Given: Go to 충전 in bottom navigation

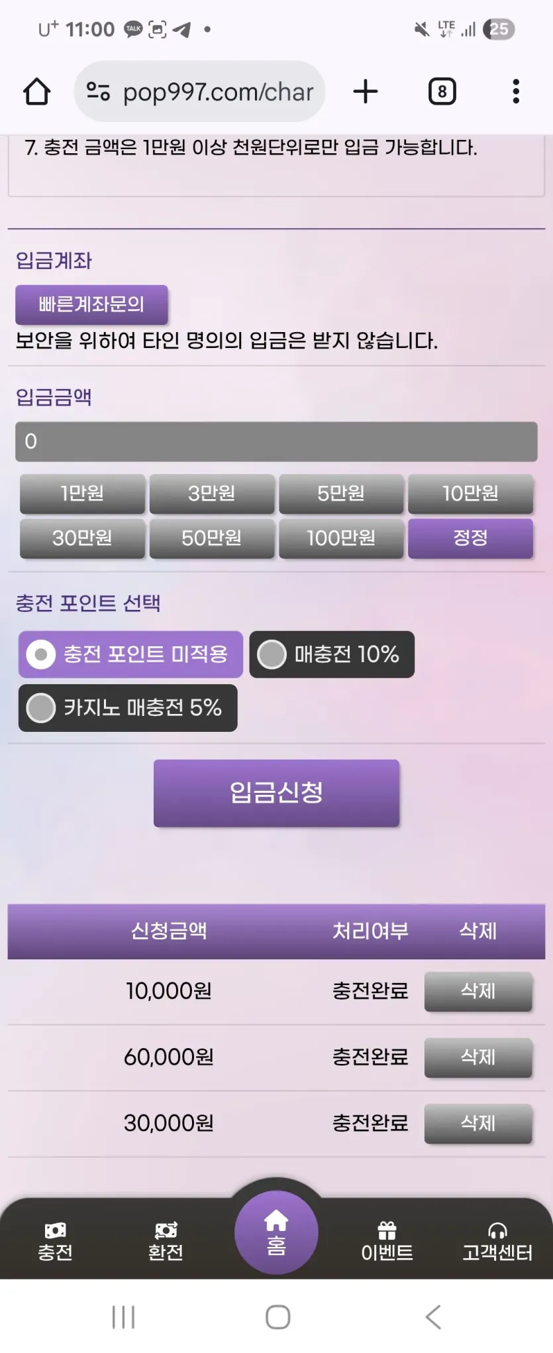Looking at the screenshot, I should (55, 1242).
